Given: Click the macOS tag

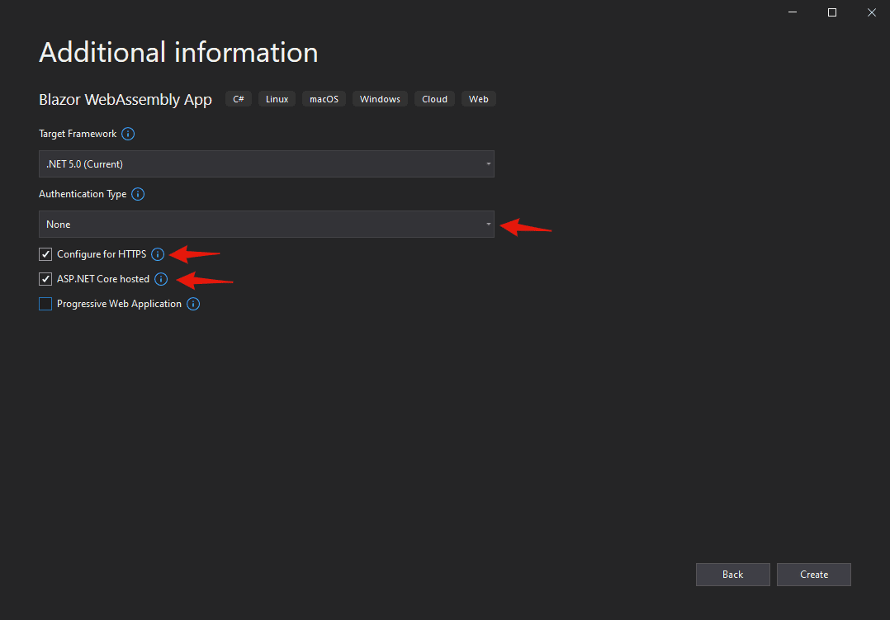Looking at the screenshot, I should [x=324, y=99].
